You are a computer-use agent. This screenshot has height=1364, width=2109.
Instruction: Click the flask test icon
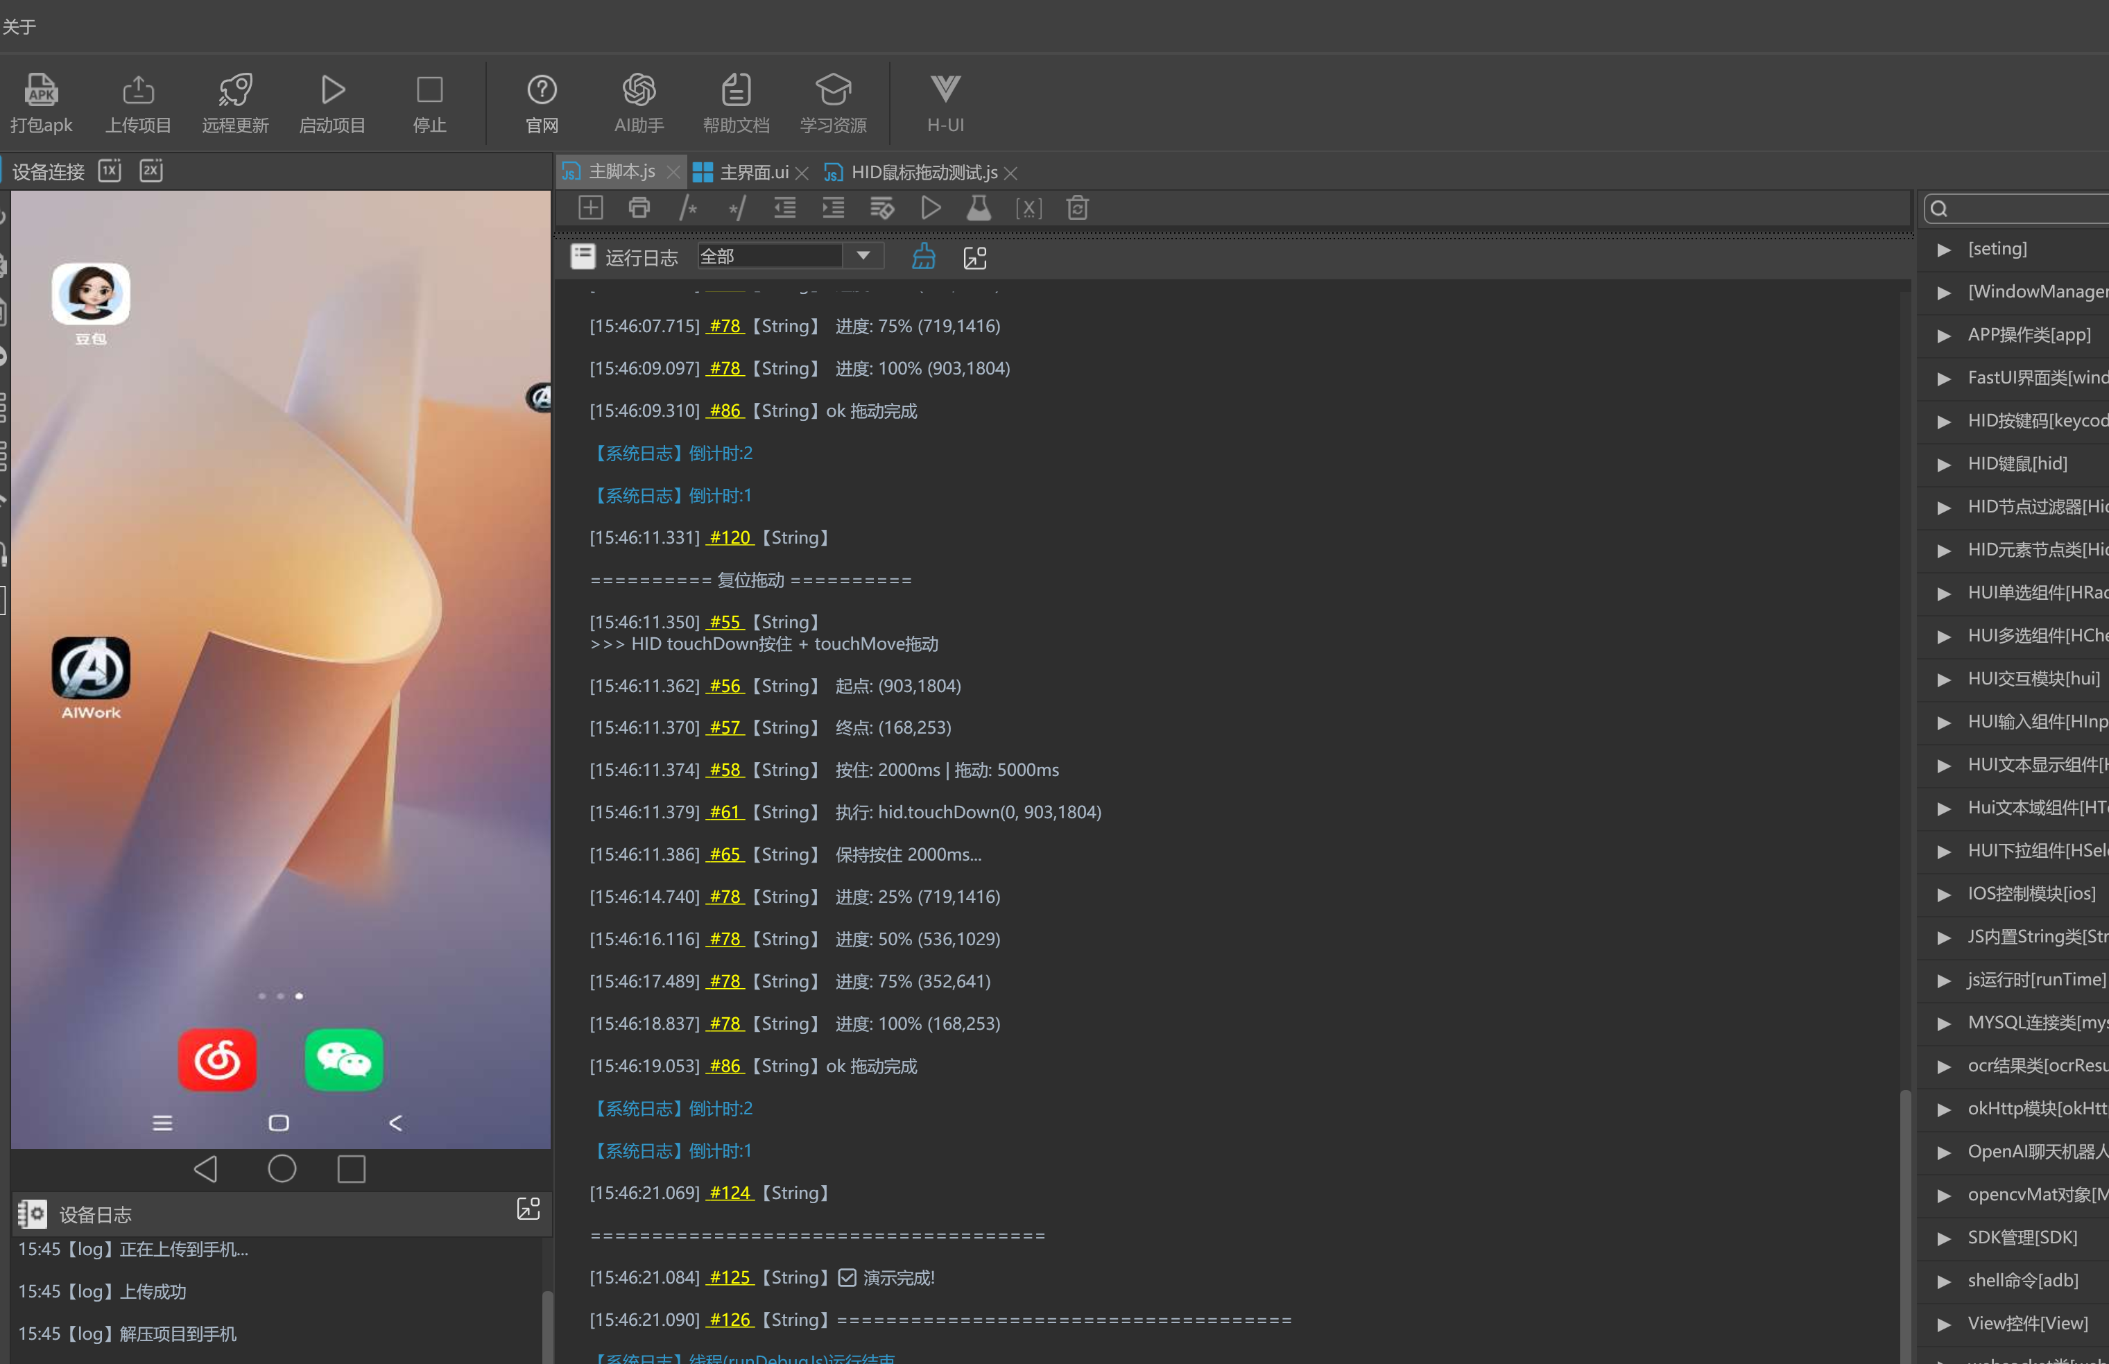click(979, 208)
